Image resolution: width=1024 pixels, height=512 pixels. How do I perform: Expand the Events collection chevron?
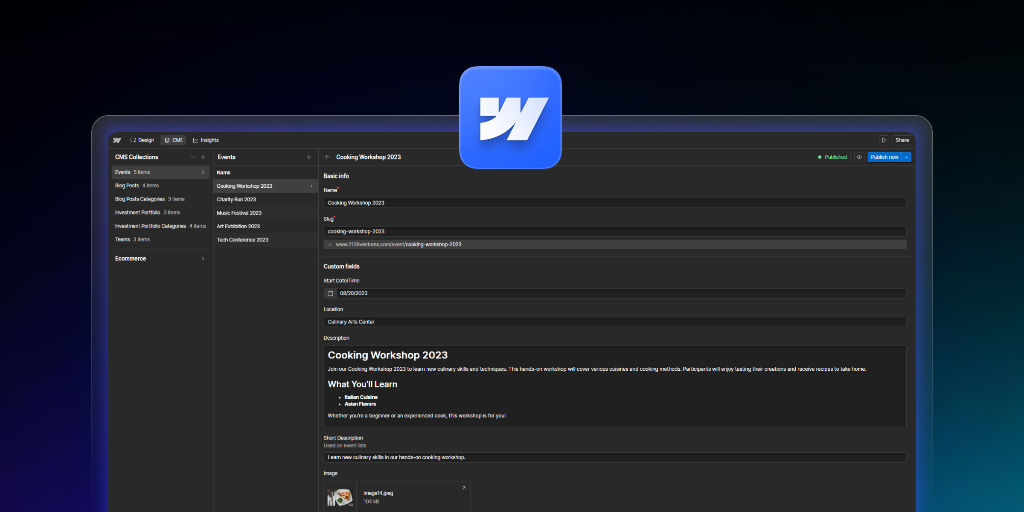(203, 172)
